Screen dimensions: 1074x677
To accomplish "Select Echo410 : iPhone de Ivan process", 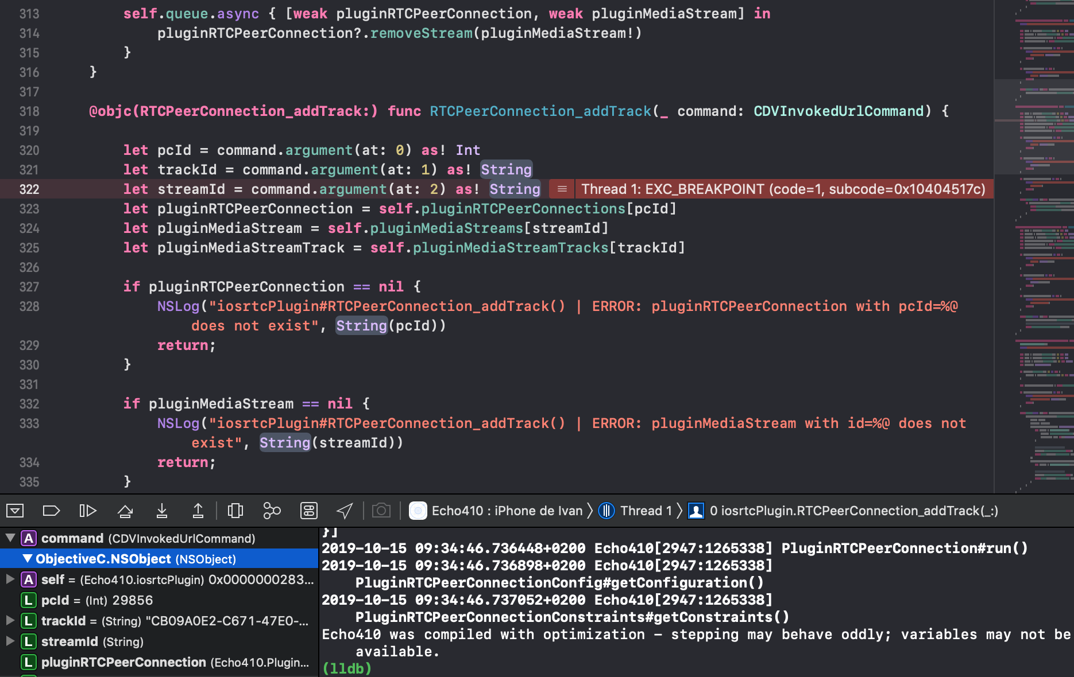I will (x=496, y=511).
